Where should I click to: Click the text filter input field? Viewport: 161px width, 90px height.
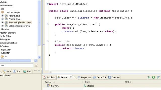pyautogui.click(x=17, y=65)
